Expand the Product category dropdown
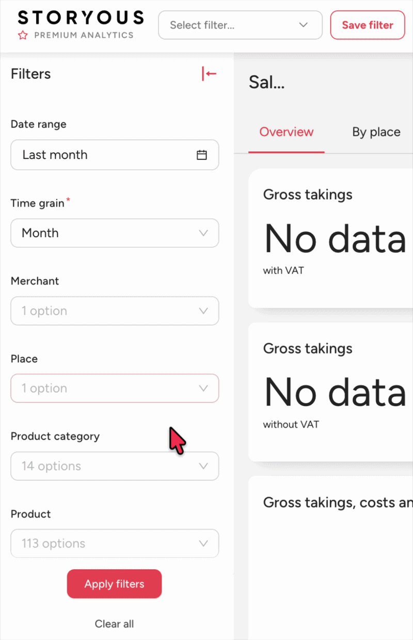Image resolution: width=413 pixels, height=640 pixels. click(x=115, y=466)
